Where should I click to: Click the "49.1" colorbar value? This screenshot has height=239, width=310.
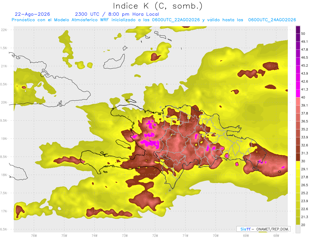pyautogui.click(x=305, y=42)
